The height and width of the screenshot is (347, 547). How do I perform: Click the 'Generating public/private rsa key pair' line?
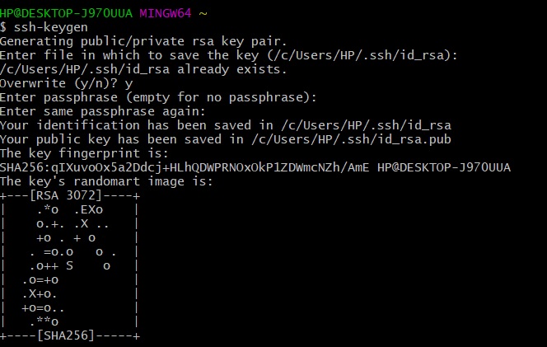[x=143, y=41]
